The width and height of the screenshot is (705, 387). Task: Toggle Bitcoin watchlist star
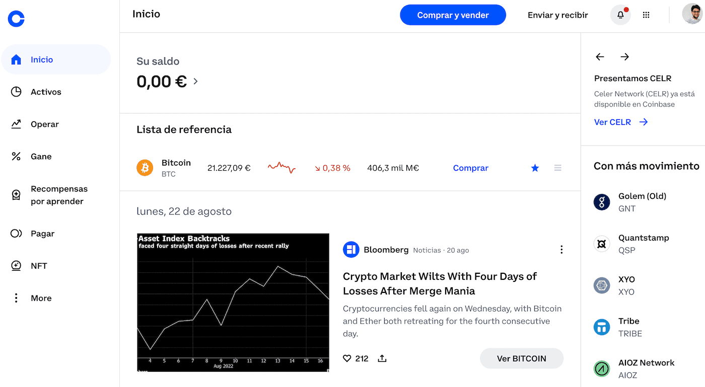tap(535, 168)
